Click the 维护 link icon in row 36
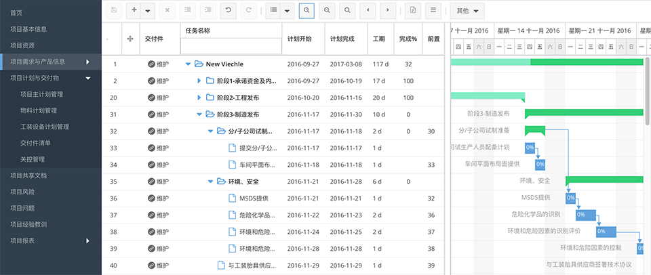 coord(151,198)
